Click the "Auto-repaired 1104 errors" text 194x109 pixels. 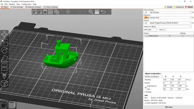point(156,103)
